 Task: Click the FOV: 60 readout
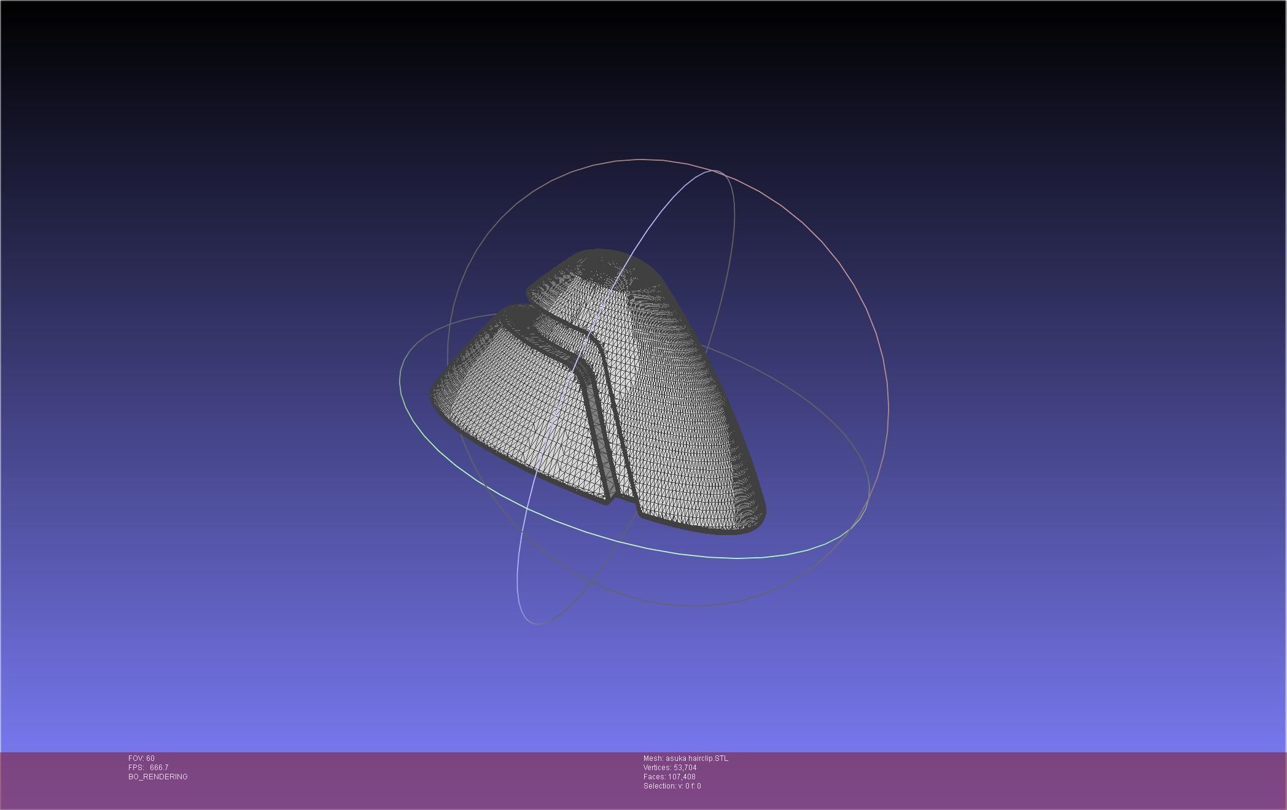click(141, 758)
